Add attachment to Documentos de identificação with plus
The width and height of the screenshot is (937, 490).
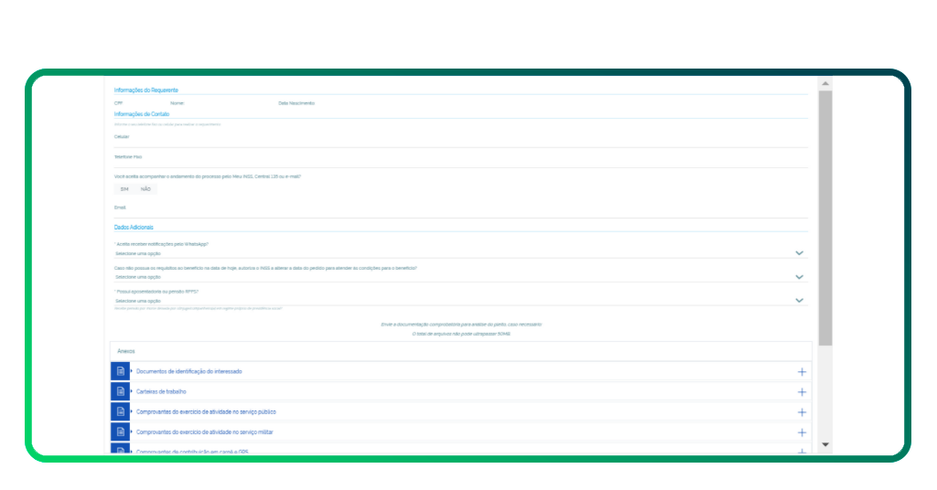tap(802, 372)
